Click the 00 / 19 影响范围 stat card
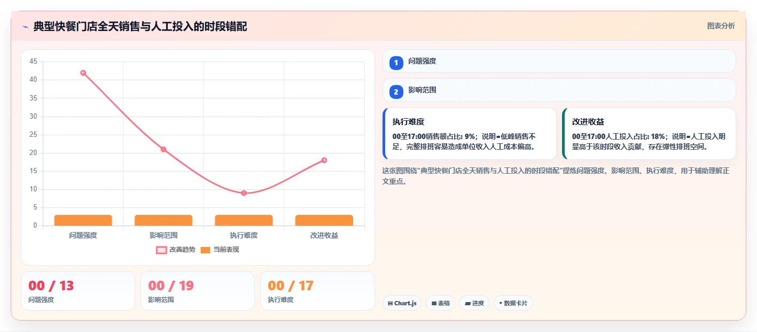757x332 pixels. [198, 291]
